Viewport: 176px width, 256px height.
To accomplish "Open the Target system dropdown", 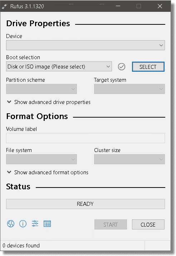I will [x=129, y=89].
